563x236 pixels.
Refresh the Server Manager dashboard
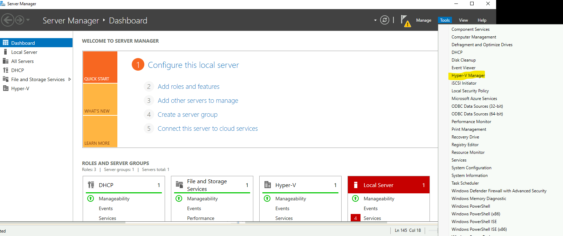coord(385,20)
